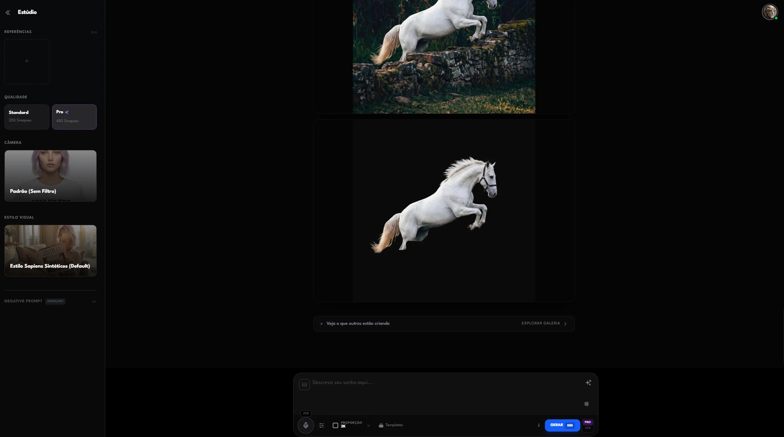Click the image upload icon in prompt box

pyautogui.click(x=304, y=385)
